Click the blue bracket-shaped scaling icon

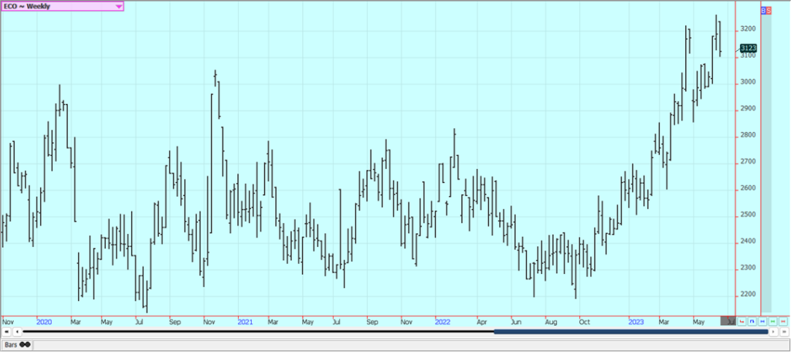tap(752, 321)
